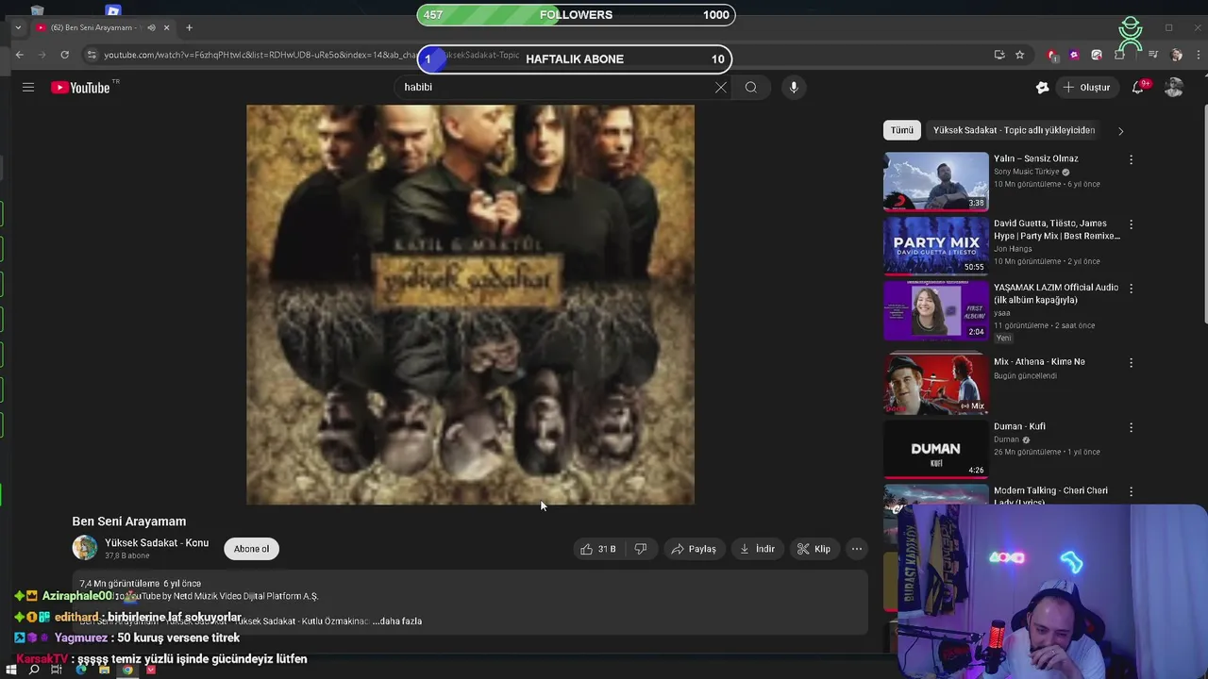
Task: Open Yüksek Sadakat - Konu channel link
Action: (157, 543)
